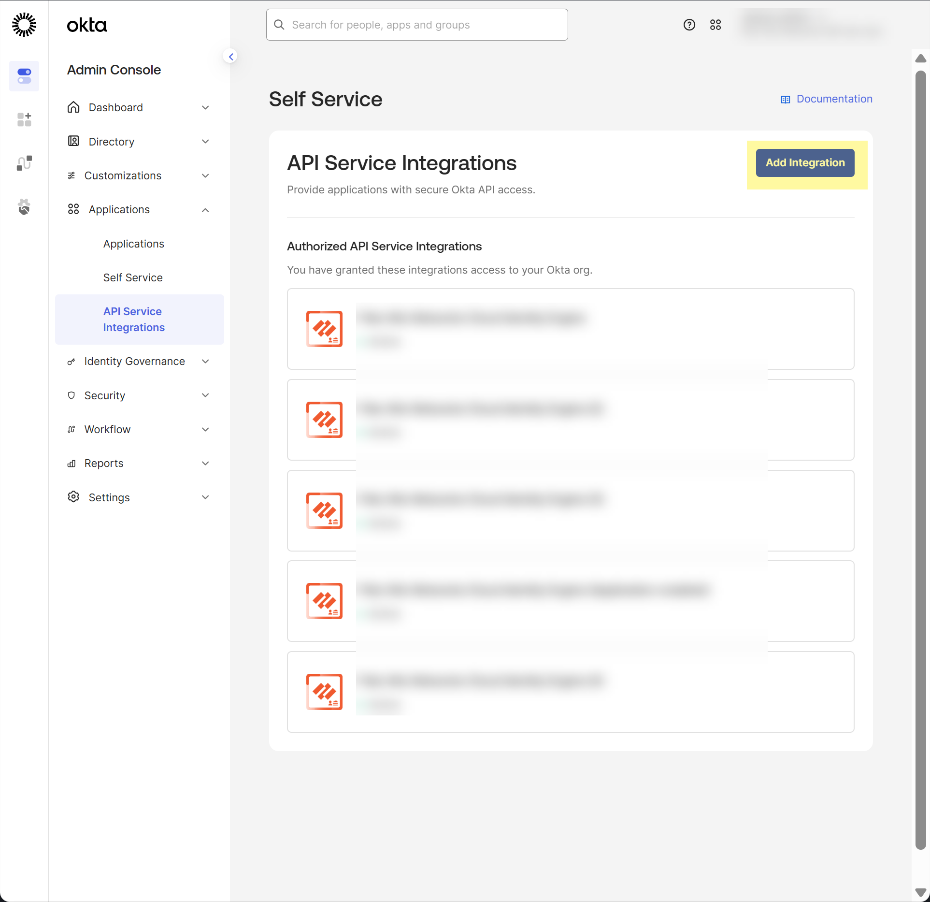Expand the Dashboard menu chevron

pyautogui.click(x=205, y=107)
